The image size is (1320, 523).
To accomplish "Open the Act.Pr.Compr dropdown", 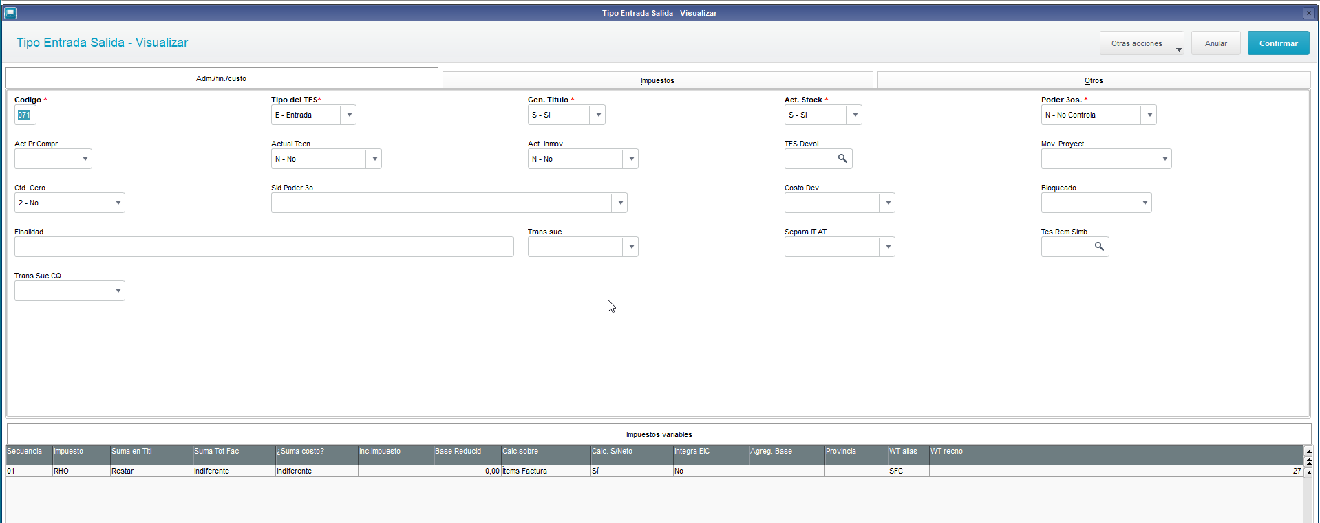I will [x=85, y=159].
